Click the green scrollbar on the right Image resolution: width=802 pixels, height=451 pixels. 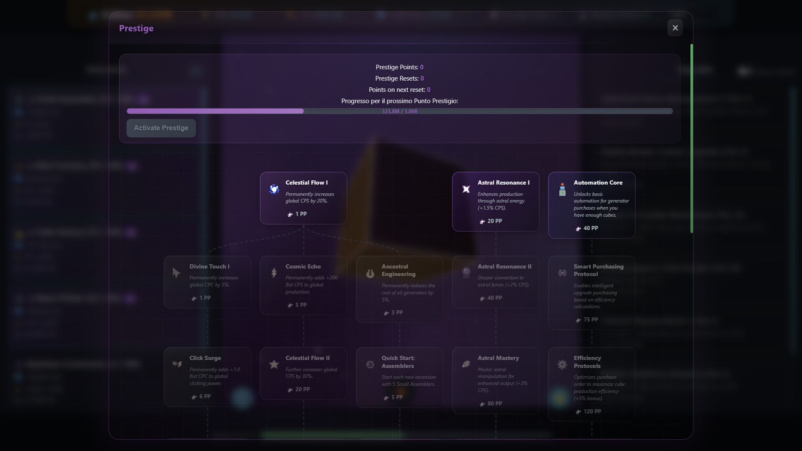tap(691, 138)
